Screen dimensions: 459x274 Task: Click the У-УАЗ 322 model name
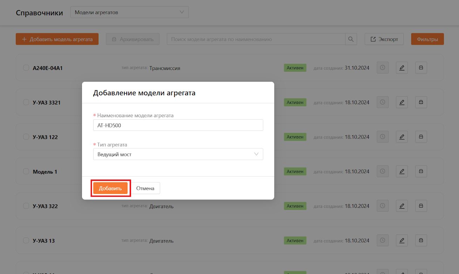tap(45, 206)
